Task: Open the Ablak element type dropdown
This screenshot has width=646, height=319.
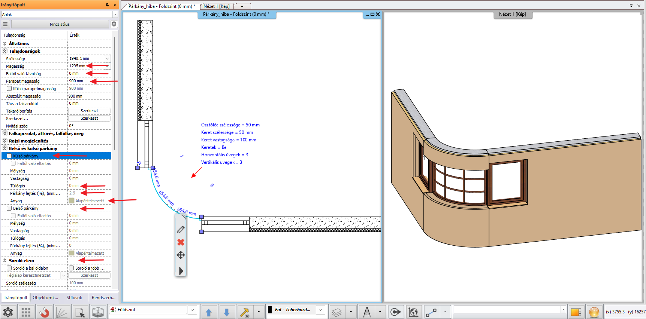Action: tap(115, 15)
